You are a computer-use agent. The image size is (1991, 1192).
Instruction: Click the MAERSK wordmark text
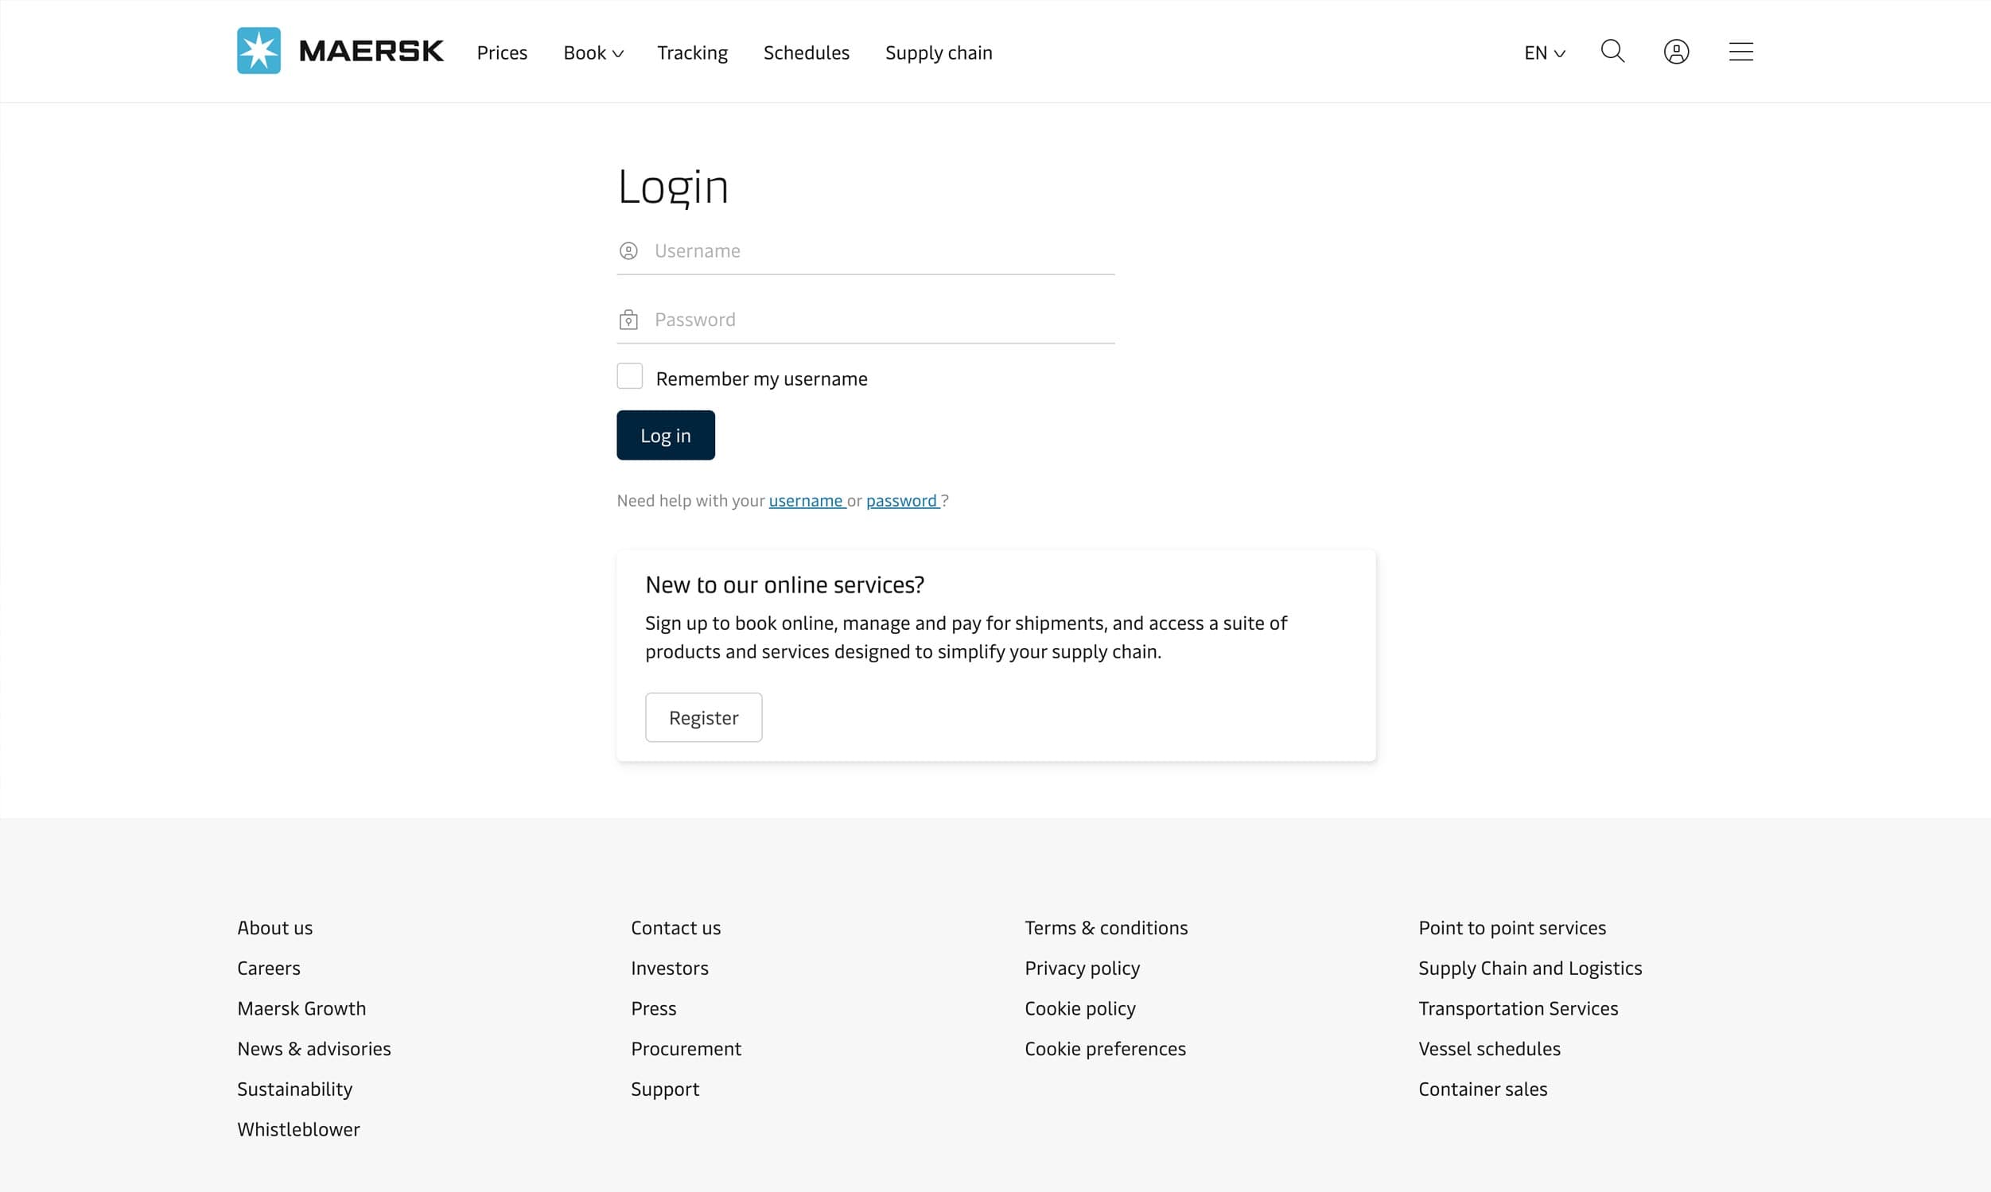click(x=371, y=52)
